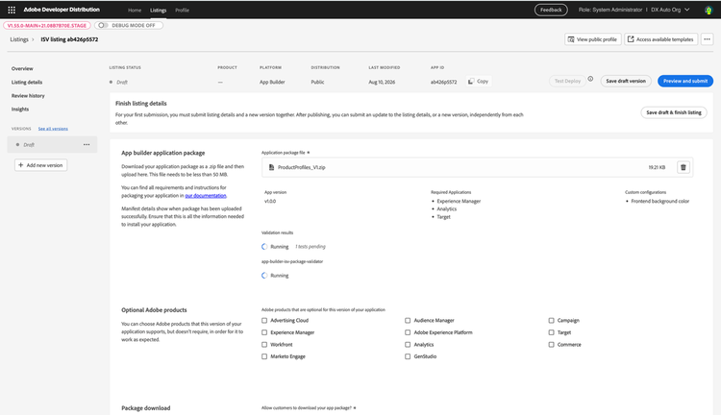Open the Draft version more-options menu

87,145
